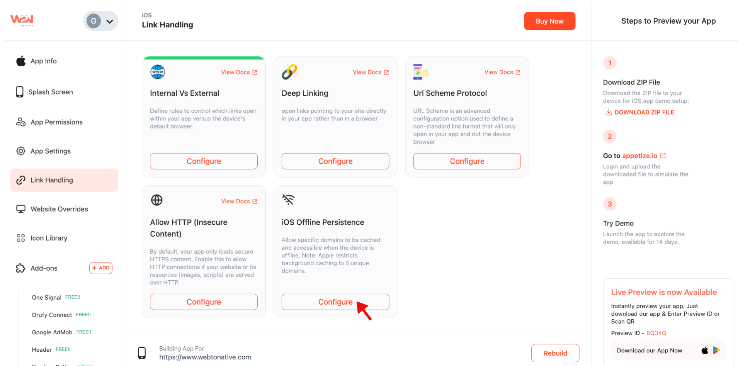The image size is (738, 366).
Task: Click the Google Play store icon
Action: click(716, 350)
